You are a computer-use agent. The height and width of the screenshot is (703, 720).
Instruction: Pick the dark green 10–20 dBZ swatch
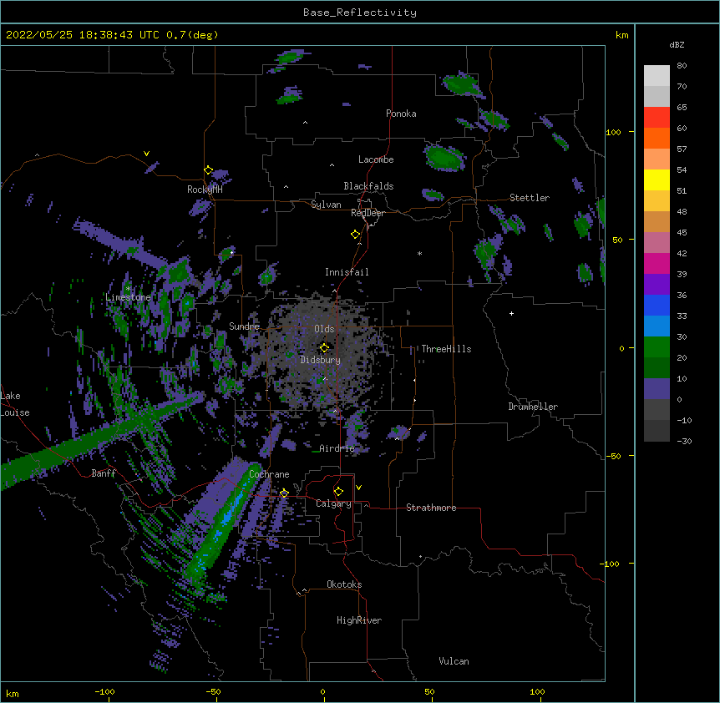click(657, 367)
